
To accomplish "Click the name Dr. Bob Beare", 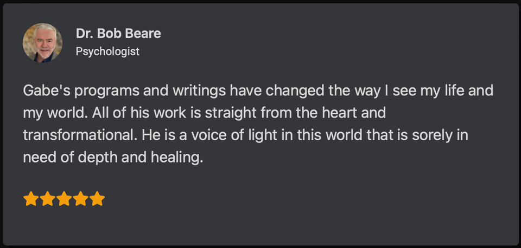I will point(118,34).
